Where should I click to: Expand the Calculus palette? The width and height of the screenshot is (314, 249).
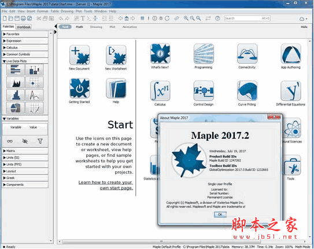(x=25, y=47)
